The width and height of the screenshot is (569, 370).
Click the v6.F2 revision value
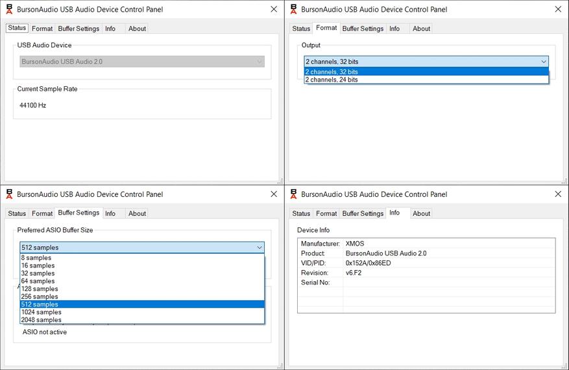354,273
